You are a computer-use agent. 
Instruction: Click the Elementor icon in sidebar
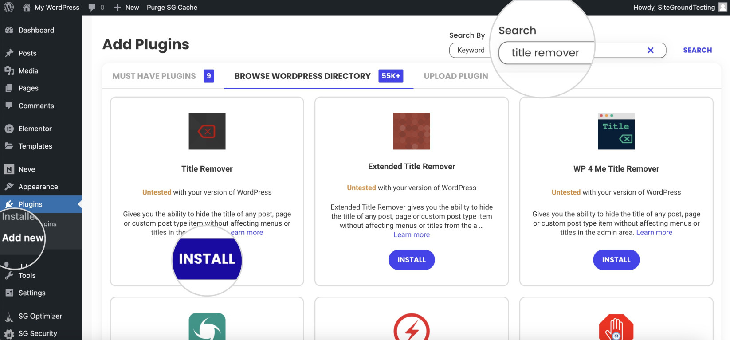click(x=9, y=129)
